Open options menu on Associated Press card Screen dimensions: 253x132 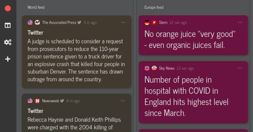[x=123, y=22]
